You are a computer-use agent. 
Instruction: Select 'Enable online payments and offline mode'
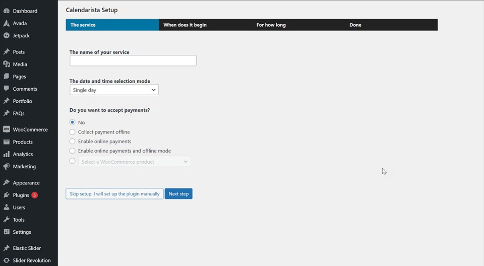pos(73,151)
